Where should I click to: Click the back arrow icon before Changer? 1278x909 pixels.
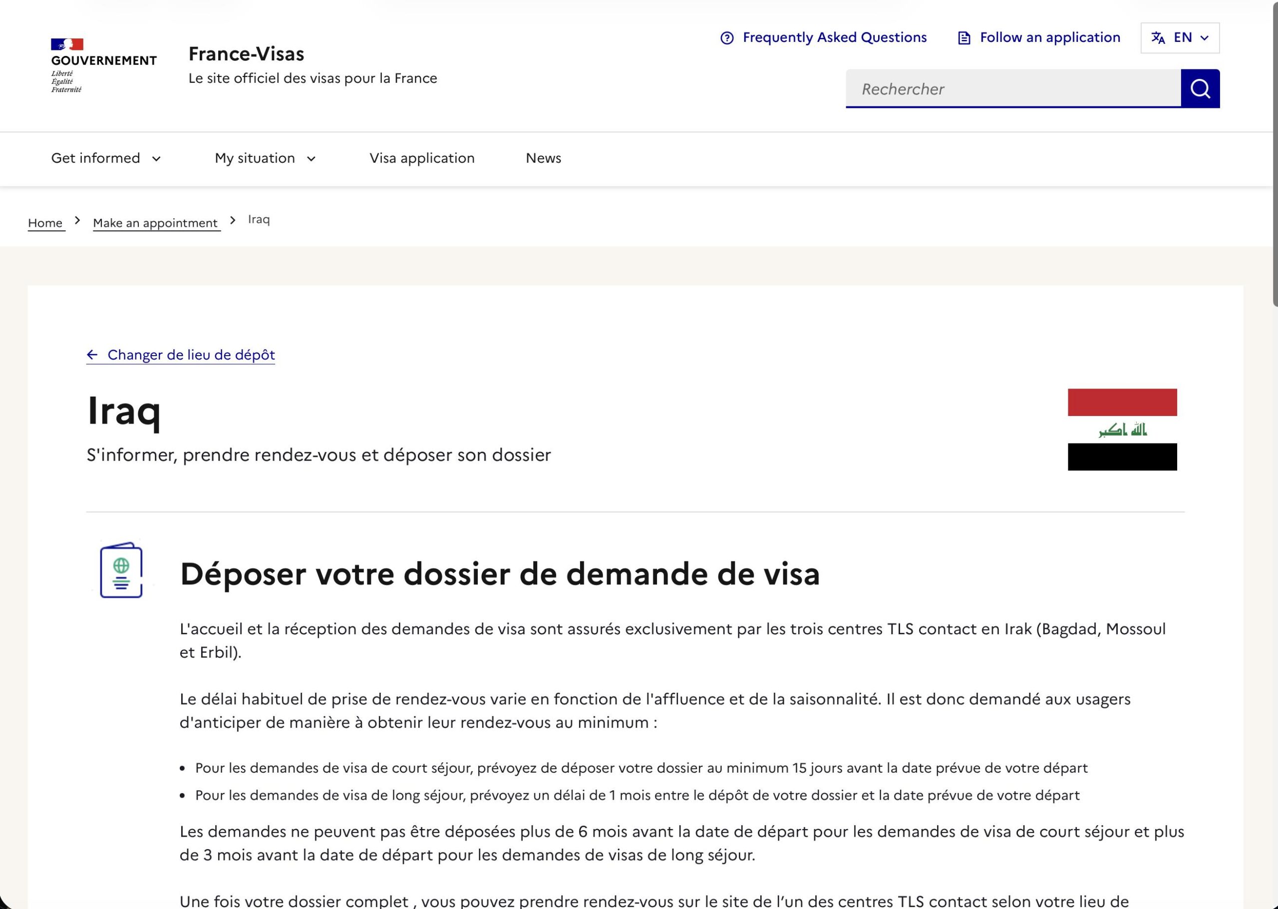(x=92, y=355)
